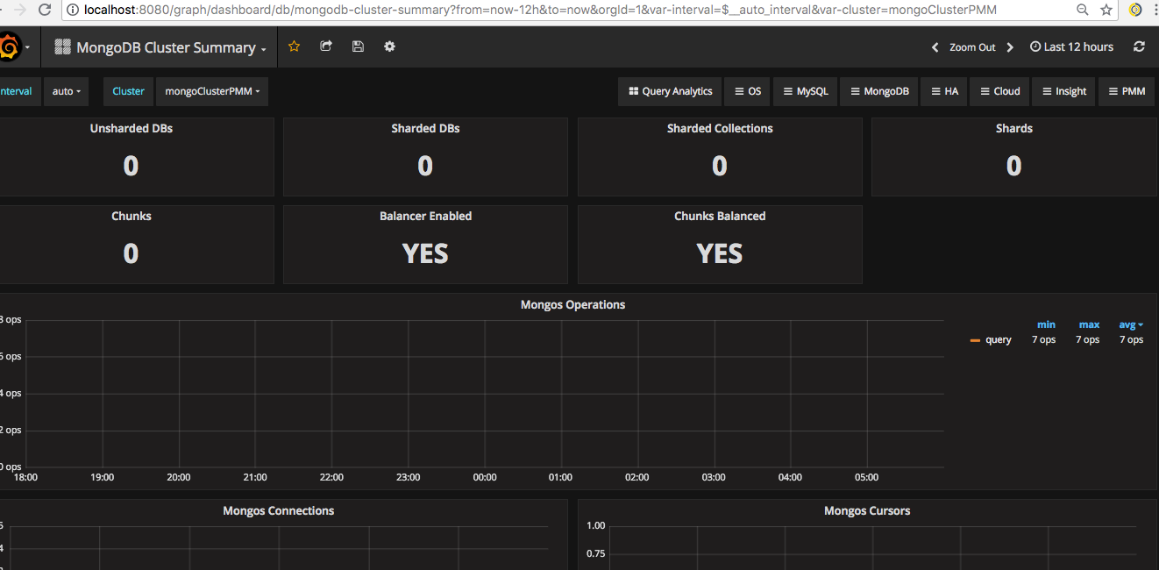
Task: Shift time range backward with left chevron
Action: coord(935,47)
